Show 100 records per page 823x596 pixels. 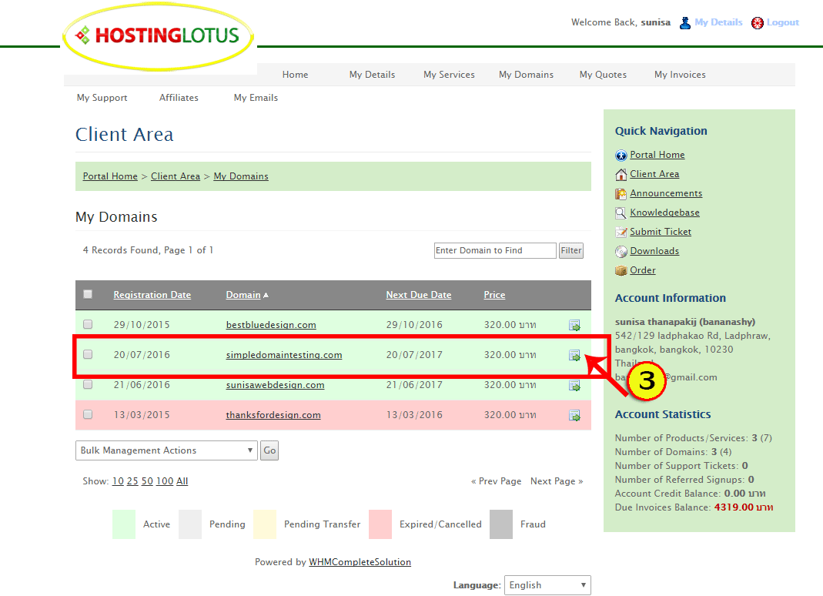pyautogui.click(x=165, y=481)
